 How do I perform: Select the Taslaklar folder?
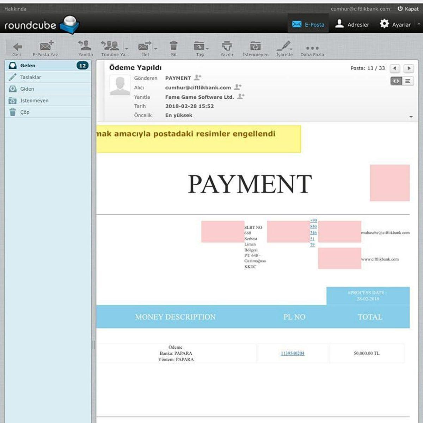point(31,77)
